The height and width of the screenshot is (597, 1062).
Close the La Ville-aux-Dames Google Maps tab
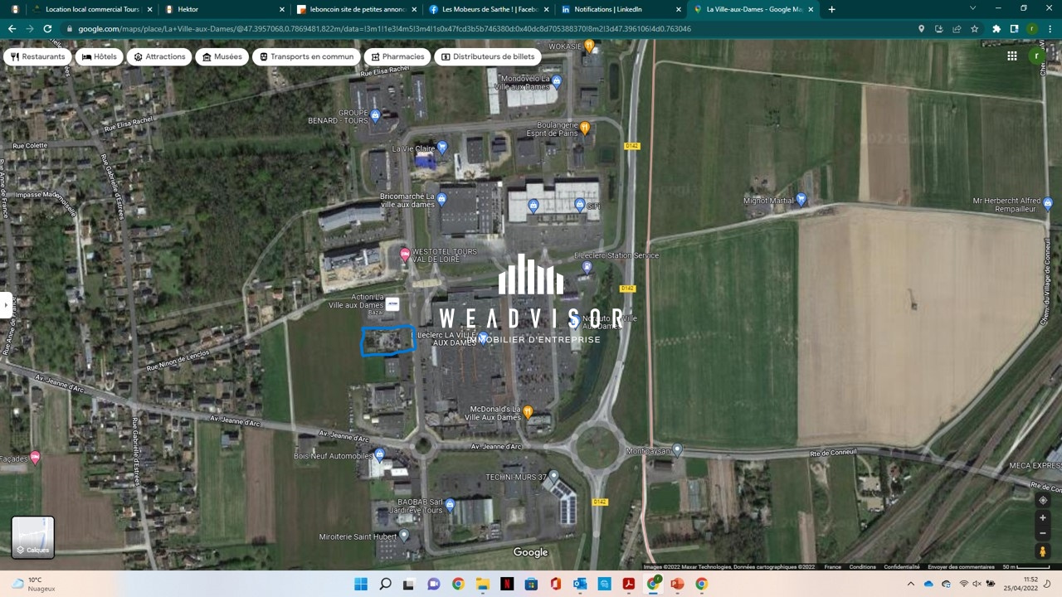[x=811, y=9]
